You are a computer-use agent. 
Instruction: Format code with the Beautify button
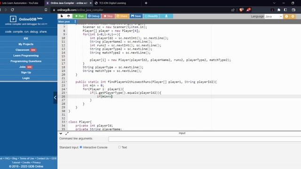pyautogui.click(x=151, y=16)
